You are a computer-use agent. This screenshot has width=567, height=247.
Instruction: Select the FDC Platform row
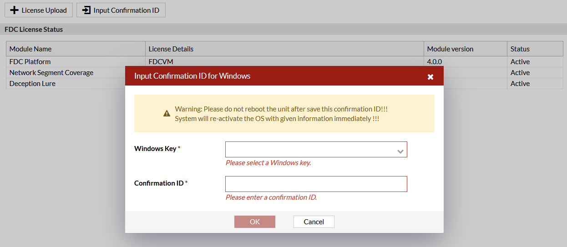coord(30,62)
